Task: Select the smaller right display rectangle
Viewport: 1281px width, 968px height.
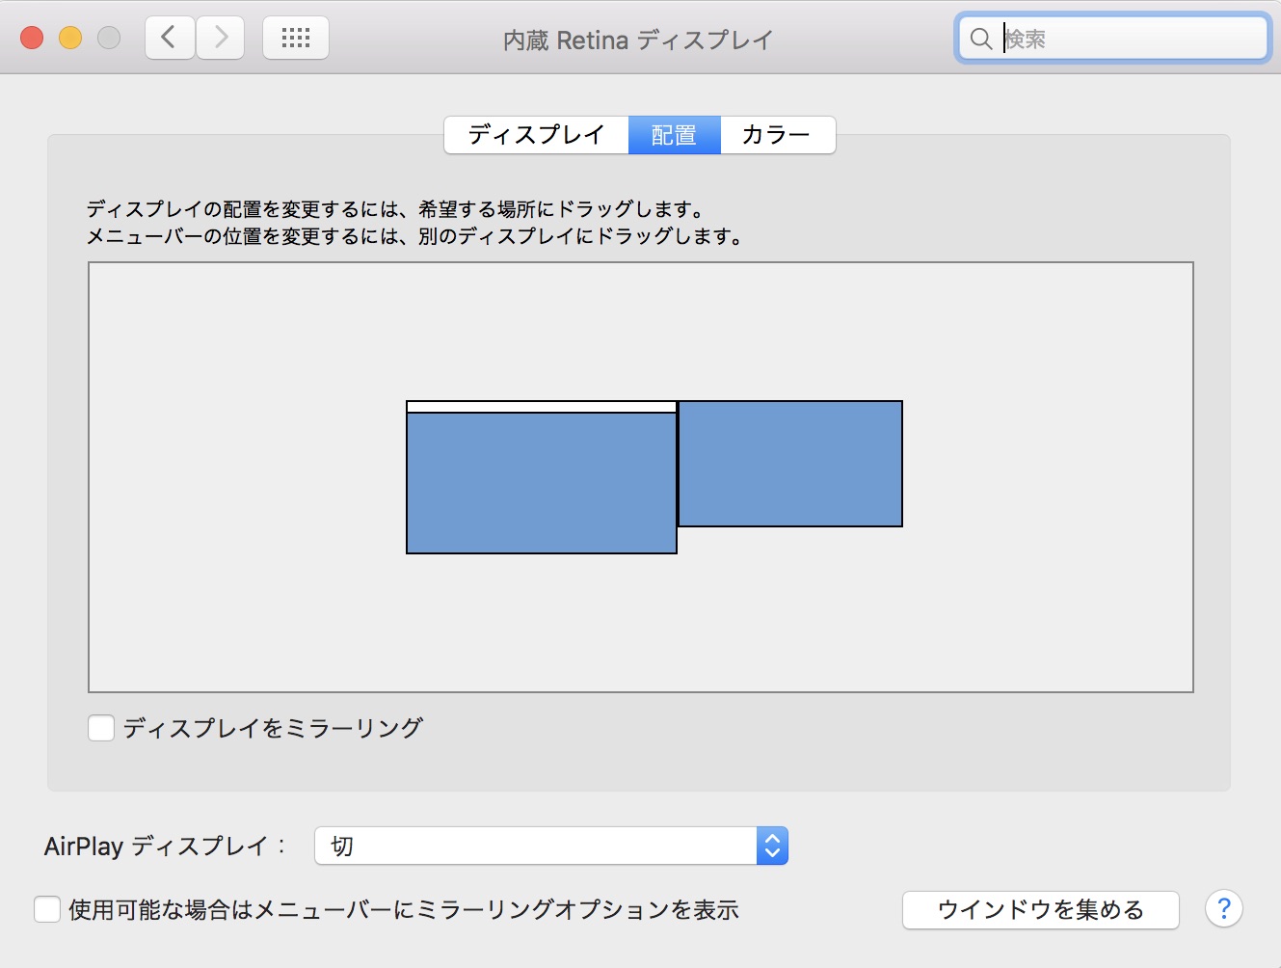Action: click(790, 464)
